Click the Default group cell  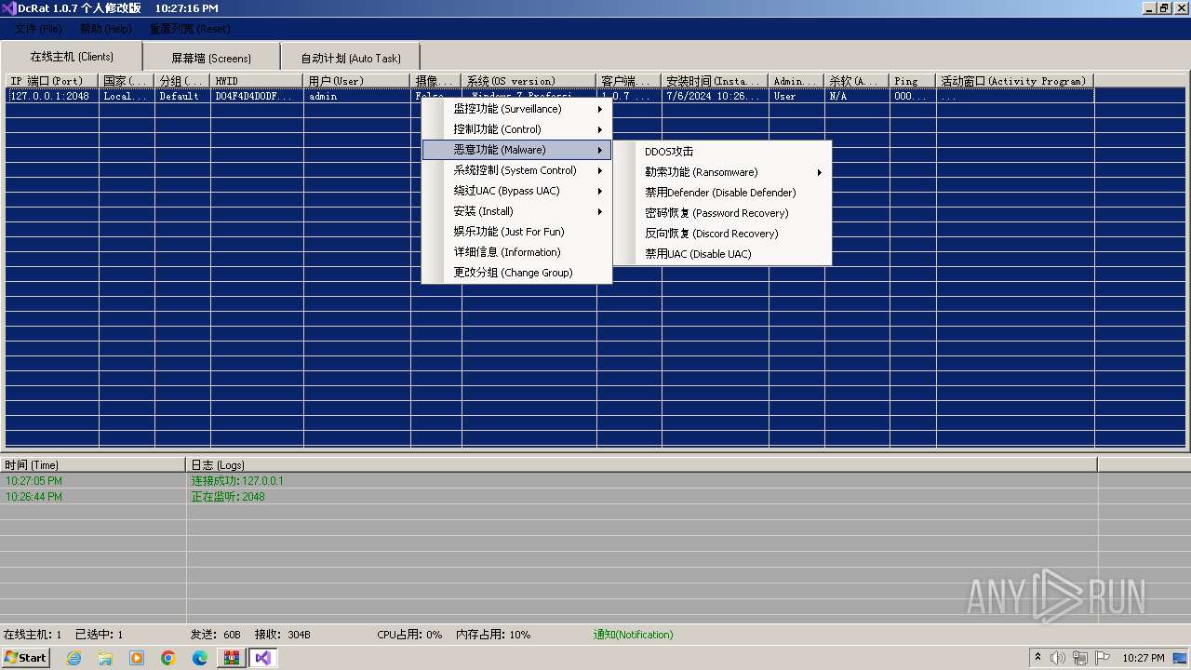[x=182, y=96]
